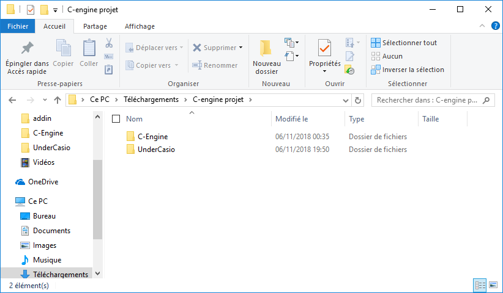Select the C-Engine folder in the file list
This screenshot has height=293, width=503.
(147, 137)
